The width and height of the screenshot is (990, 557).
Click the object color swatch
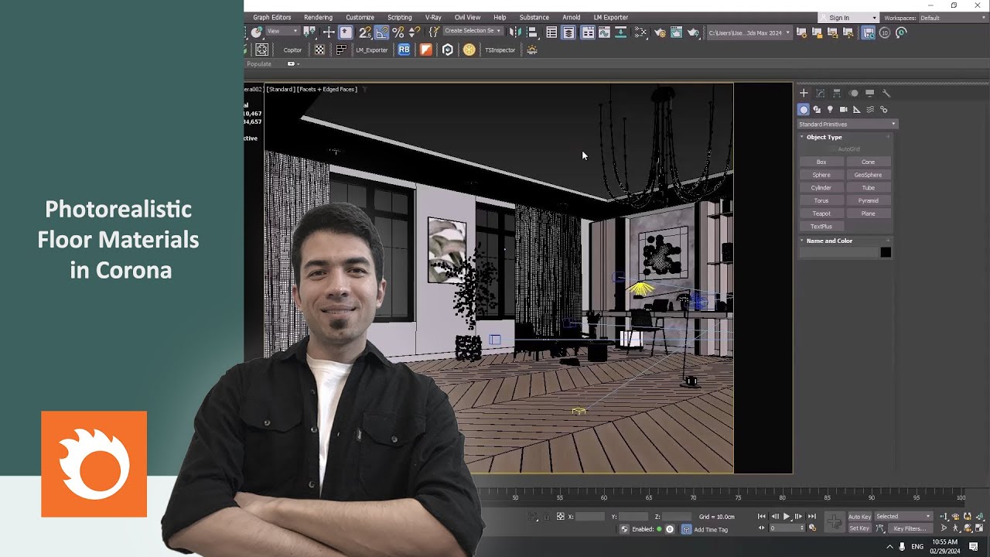pyautogui.click(x=886, y=252)
